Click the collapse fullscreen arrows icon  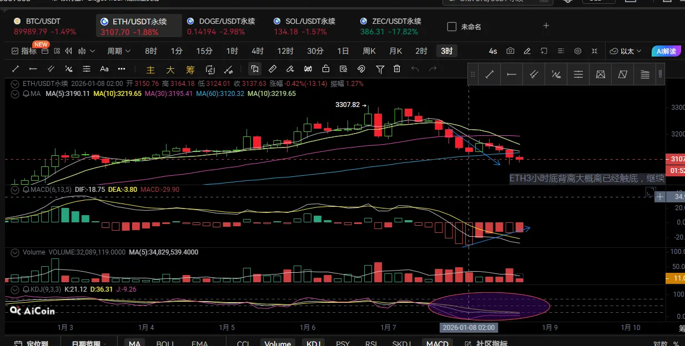[595, 51]
